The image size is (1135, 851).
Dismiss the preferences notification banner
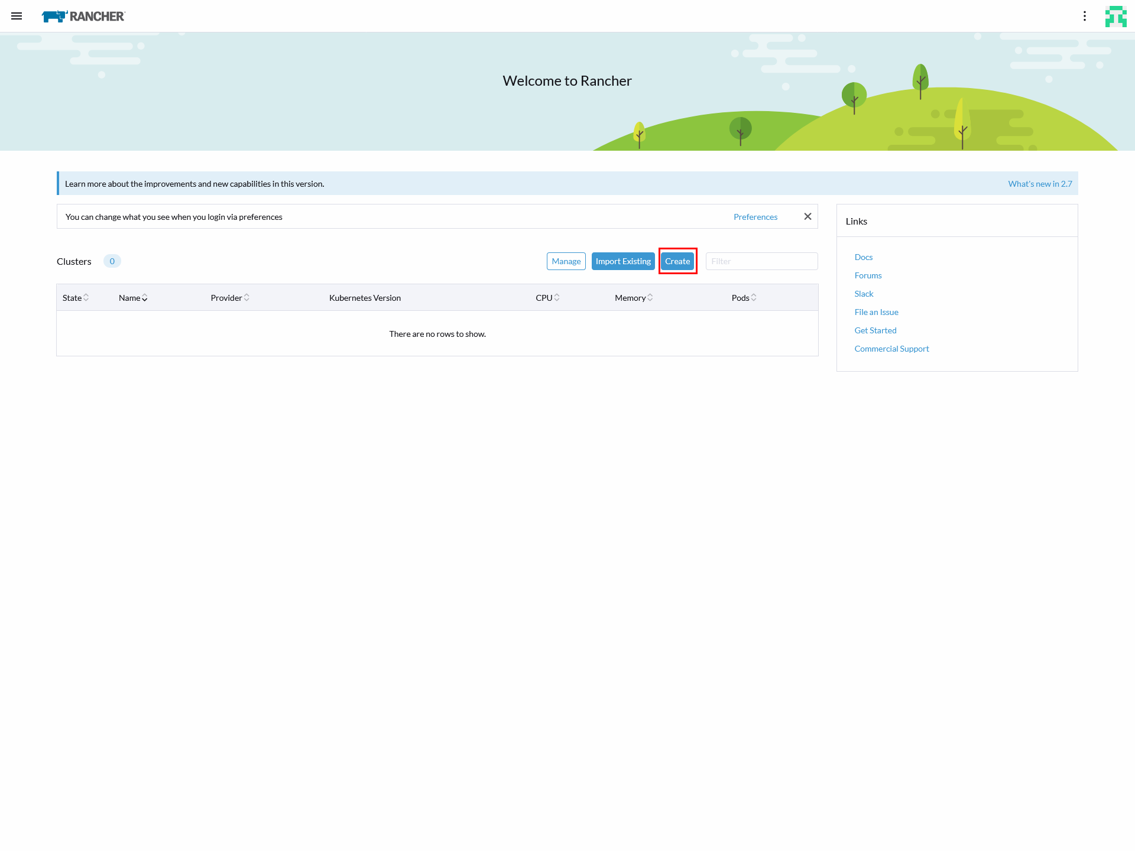(808, 216)
